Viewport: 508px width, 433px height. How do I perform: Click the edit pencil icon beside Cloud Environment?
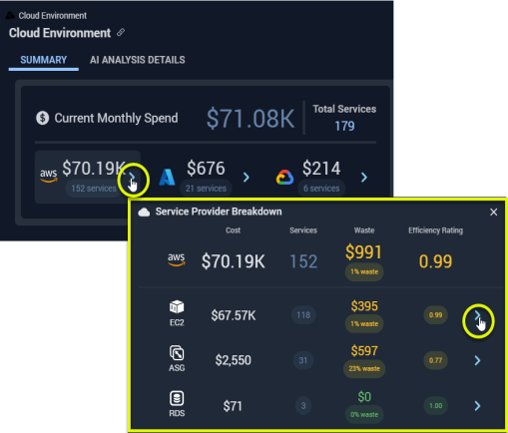[x=121, y=33]
